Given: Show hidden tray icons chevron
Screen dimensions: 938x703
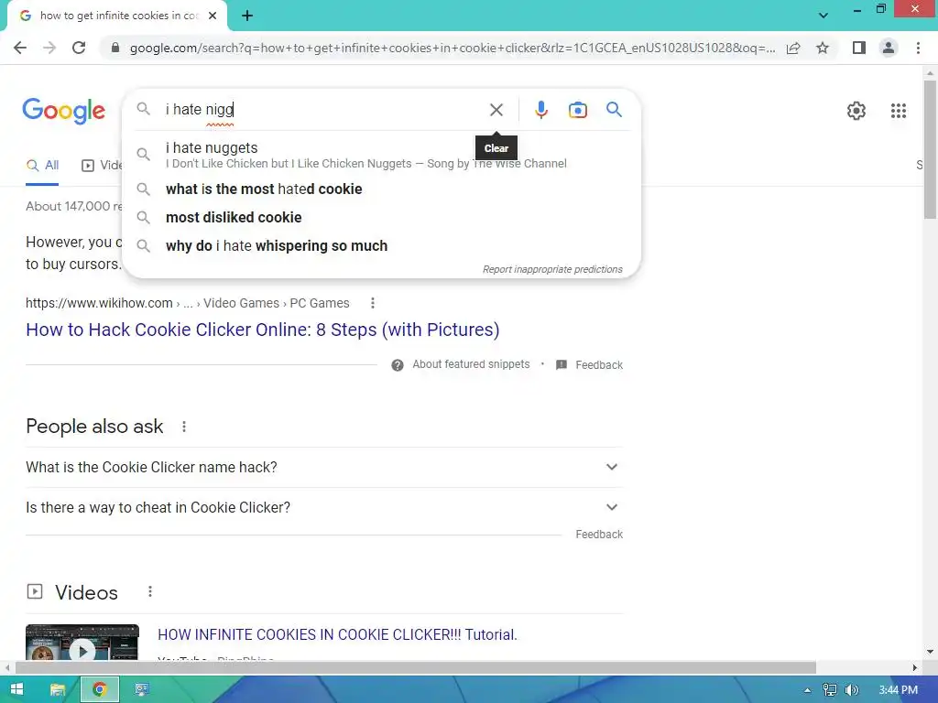Looking at the screenshot, I should [x=807, y=690].
